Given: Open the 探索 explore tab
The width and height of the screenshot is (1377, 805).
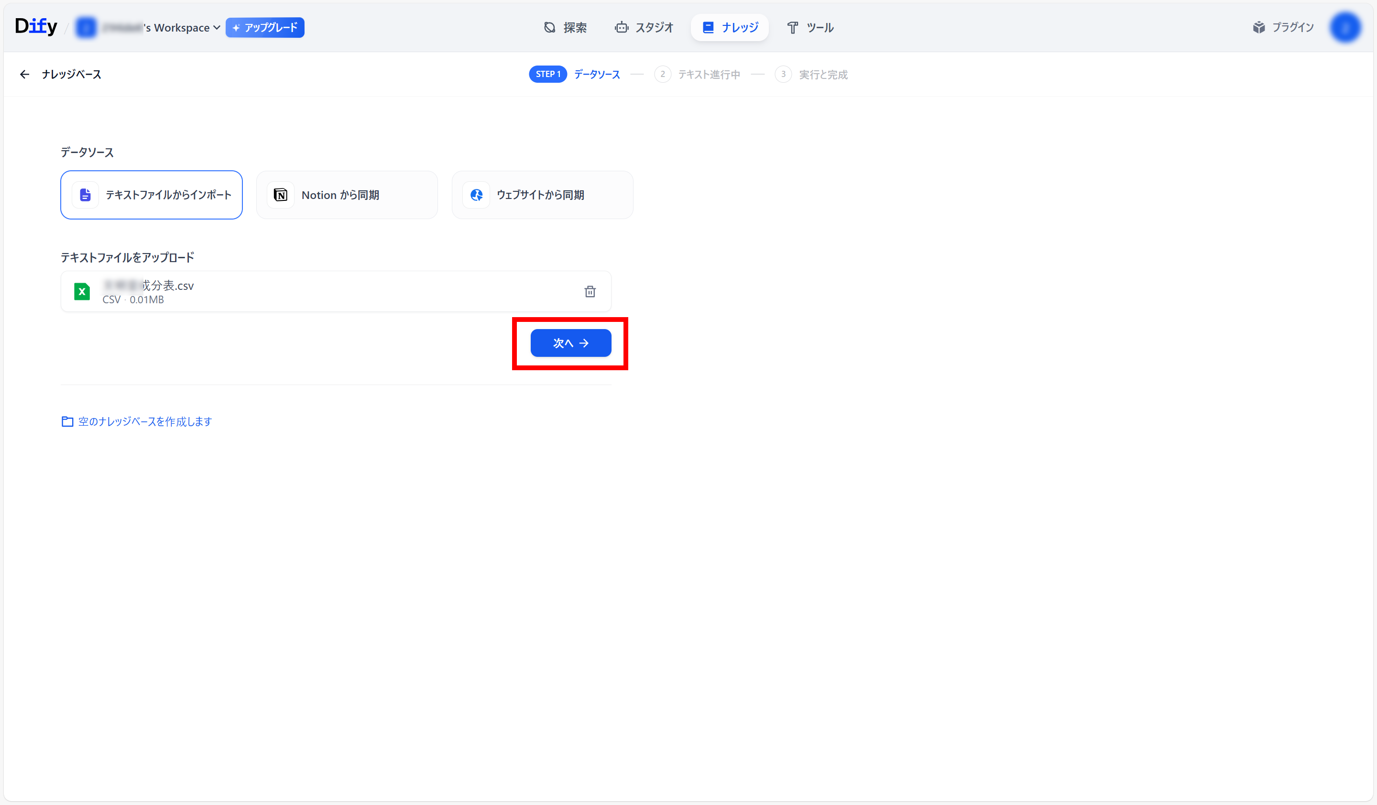Looking at the screenshot, I should point(566,27).
